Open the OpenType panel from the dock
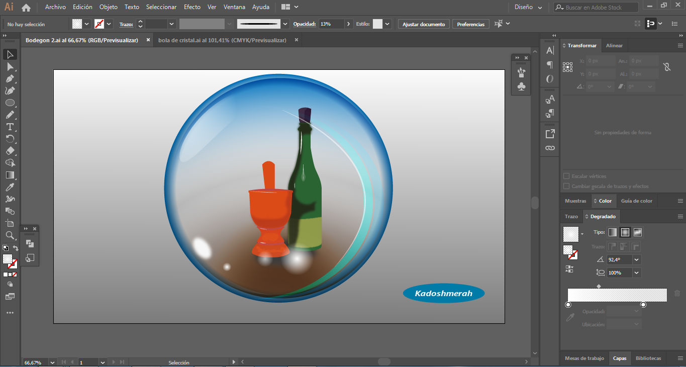The image size is (686, 367). [x=550, y=79]
